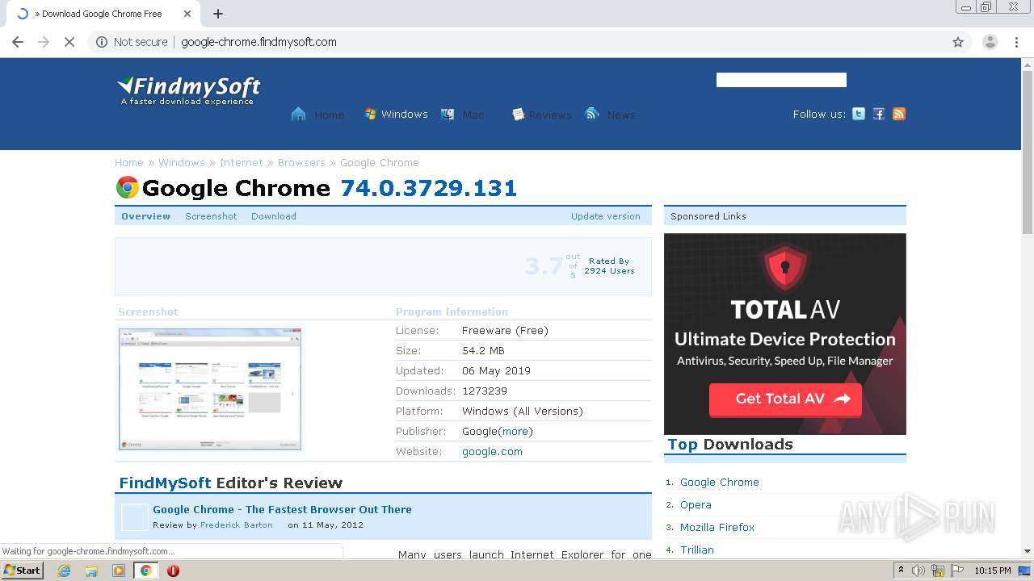Open site info next to Not secure
This screenshot has width=1034, height=581.
pyautogui.click(x=102, y=42)
